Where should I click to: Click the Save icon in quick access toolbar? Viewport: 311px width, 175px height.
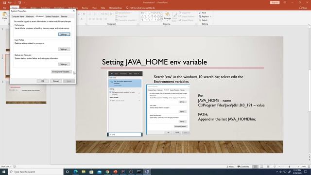tap(4, 2)
